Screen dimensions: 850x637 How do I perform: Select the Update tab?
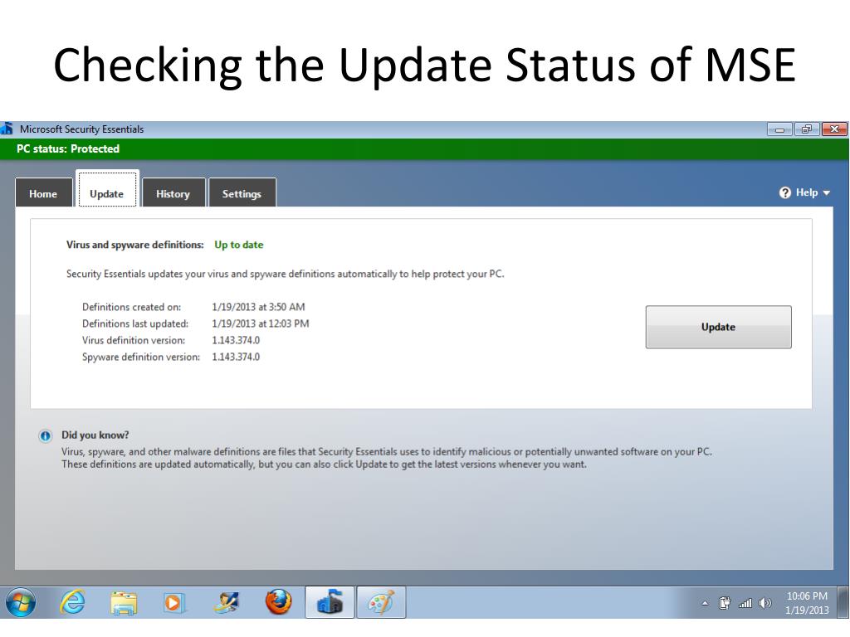107,190
